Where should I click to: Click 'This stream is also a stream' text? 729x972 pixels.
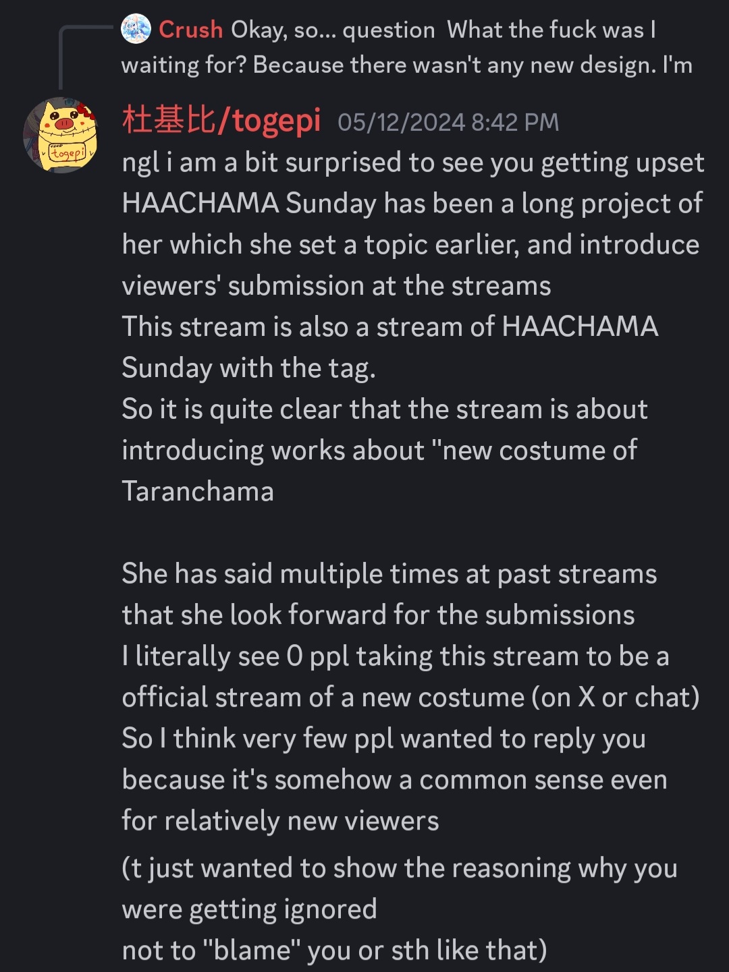click(390, 327)
